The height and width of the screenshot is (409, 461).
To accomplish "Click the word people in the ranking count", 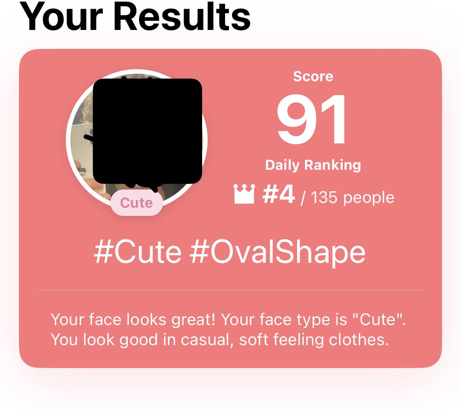I will click(369, 197).
